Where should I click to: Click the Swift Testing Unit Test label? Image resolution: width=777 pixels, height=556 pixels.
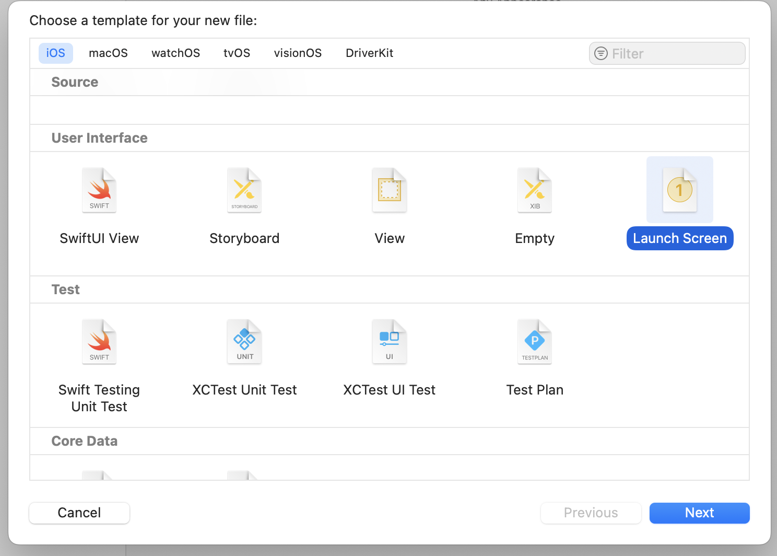(x=99, y=398)
